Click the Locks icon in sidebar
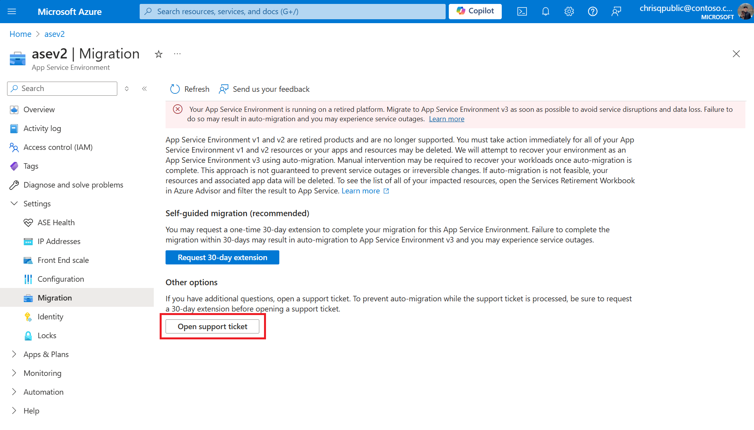This screenshot has width=754, height=430. 28,335
